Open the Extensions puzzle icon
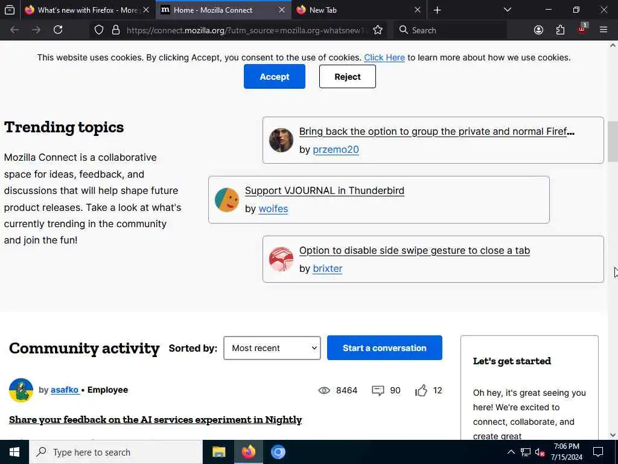 click(x=560, y=30)
